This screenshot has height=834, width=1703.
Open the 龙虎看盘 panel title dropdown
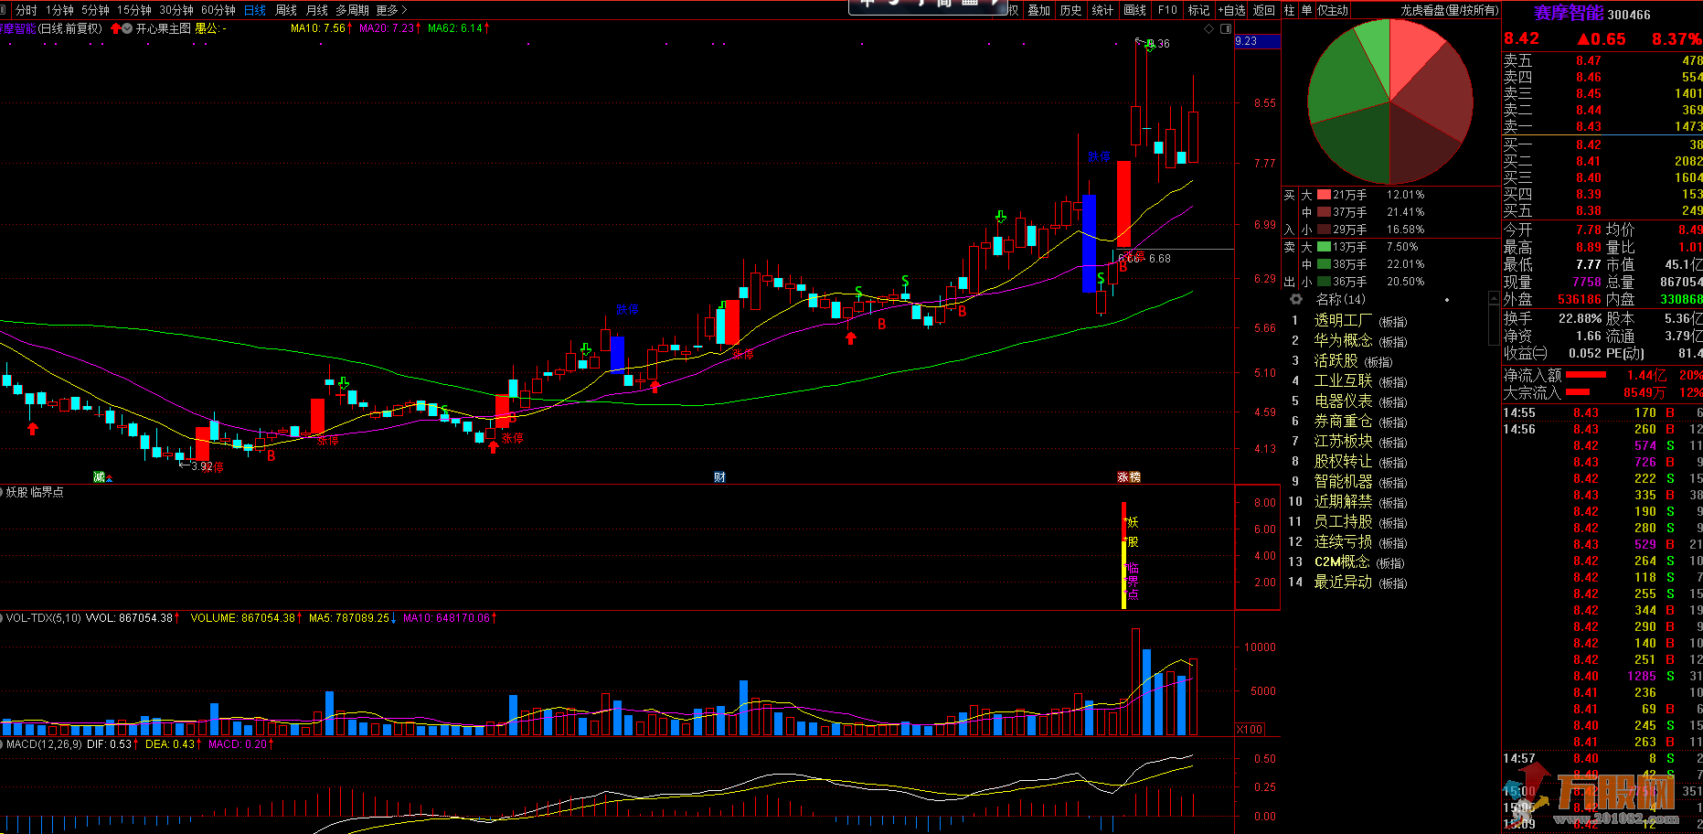[1450, 10]
